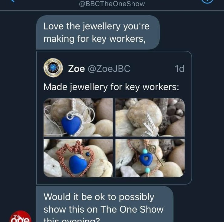Go back using the top-left arrow
The height and width of the screenshot is (222, 224).
(12, 1)
